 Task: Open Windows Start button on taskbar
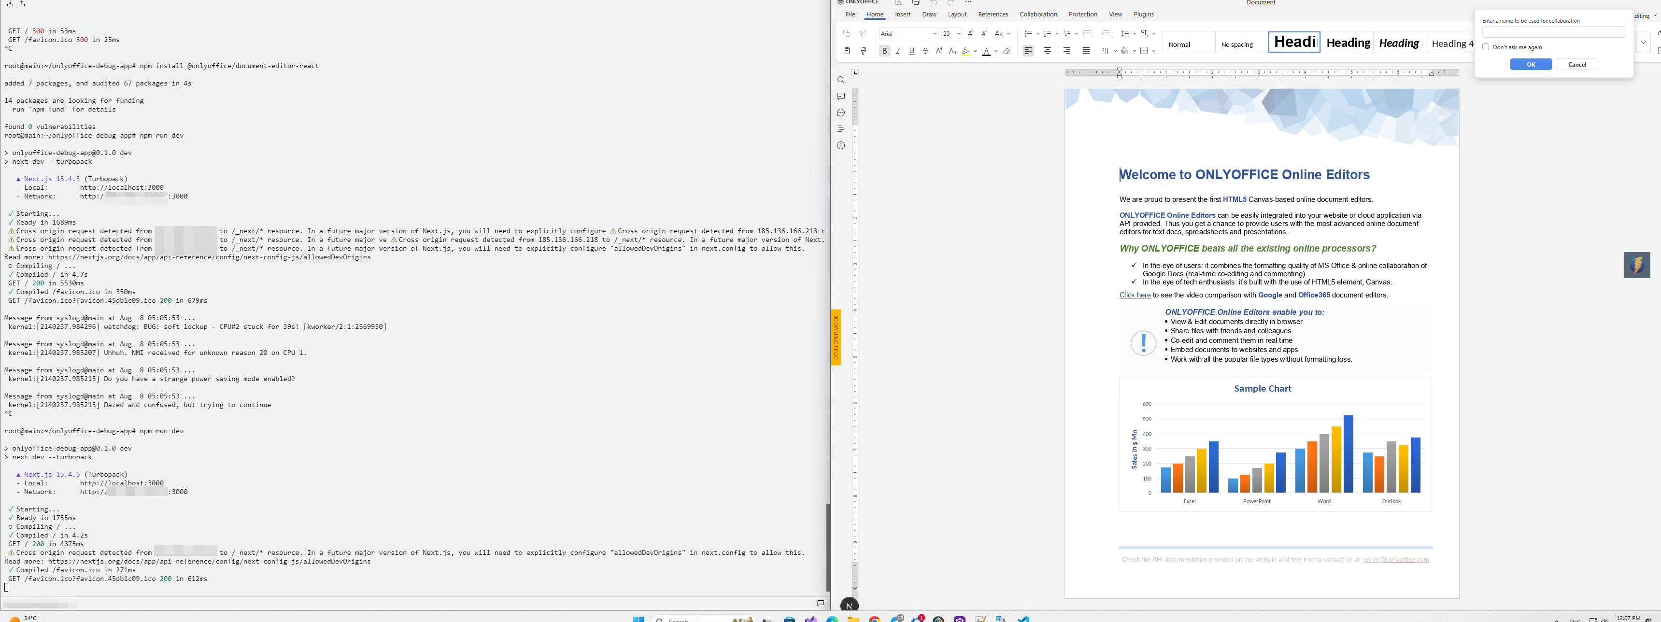tap(639, 619)
